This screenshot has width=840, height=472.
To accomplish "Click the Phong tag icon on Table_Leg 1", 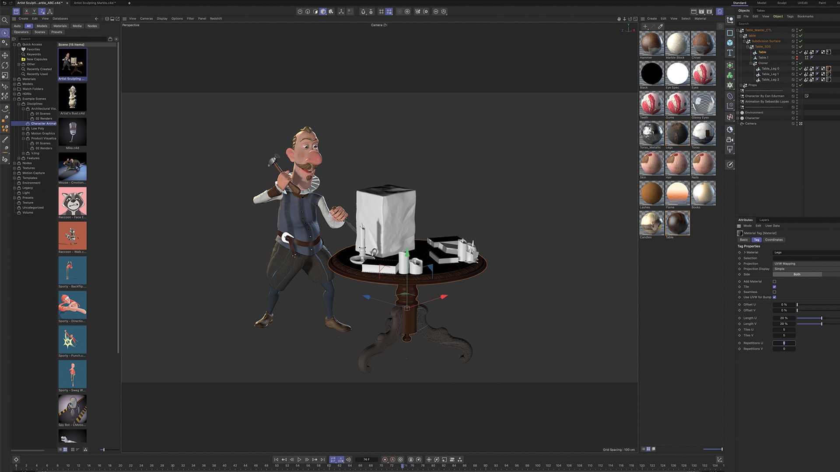I will coord(818,74).
